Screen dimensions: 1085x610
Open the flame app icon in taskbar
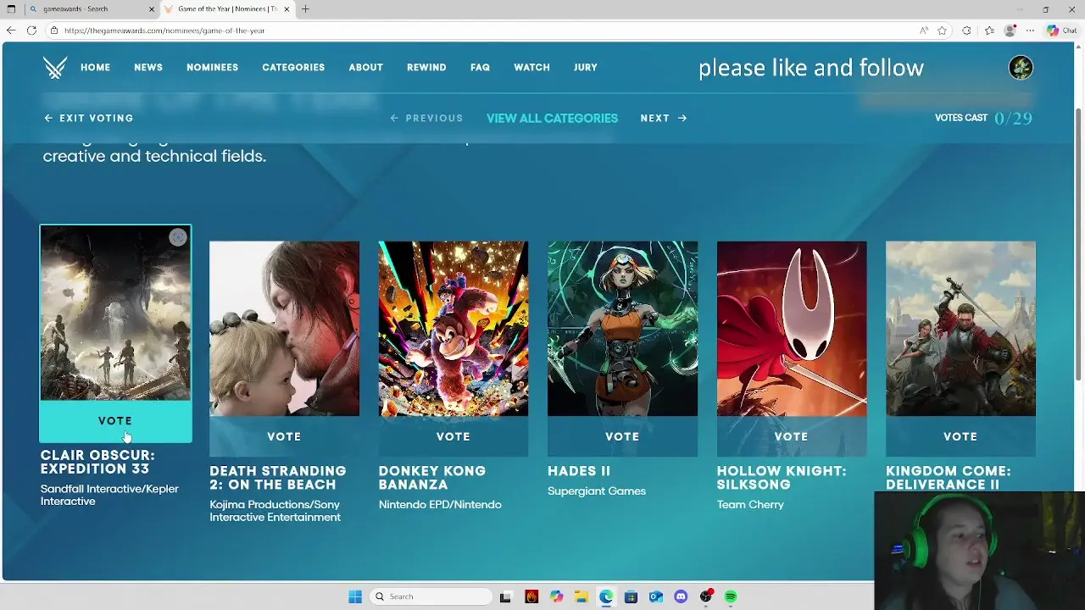point(531,596)
